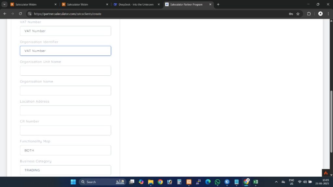This screenshot has height=187, width=333.
Task: Open the browser extensions puzzle icon
Action: [309, 14]
